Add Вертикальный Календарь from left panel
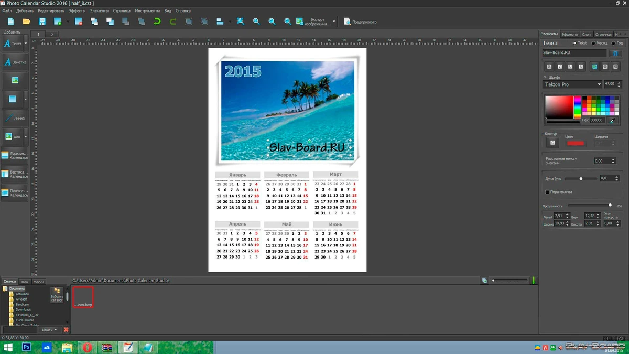Image resolution: width=629 pixels, height=354 pixels. point(15,174)
